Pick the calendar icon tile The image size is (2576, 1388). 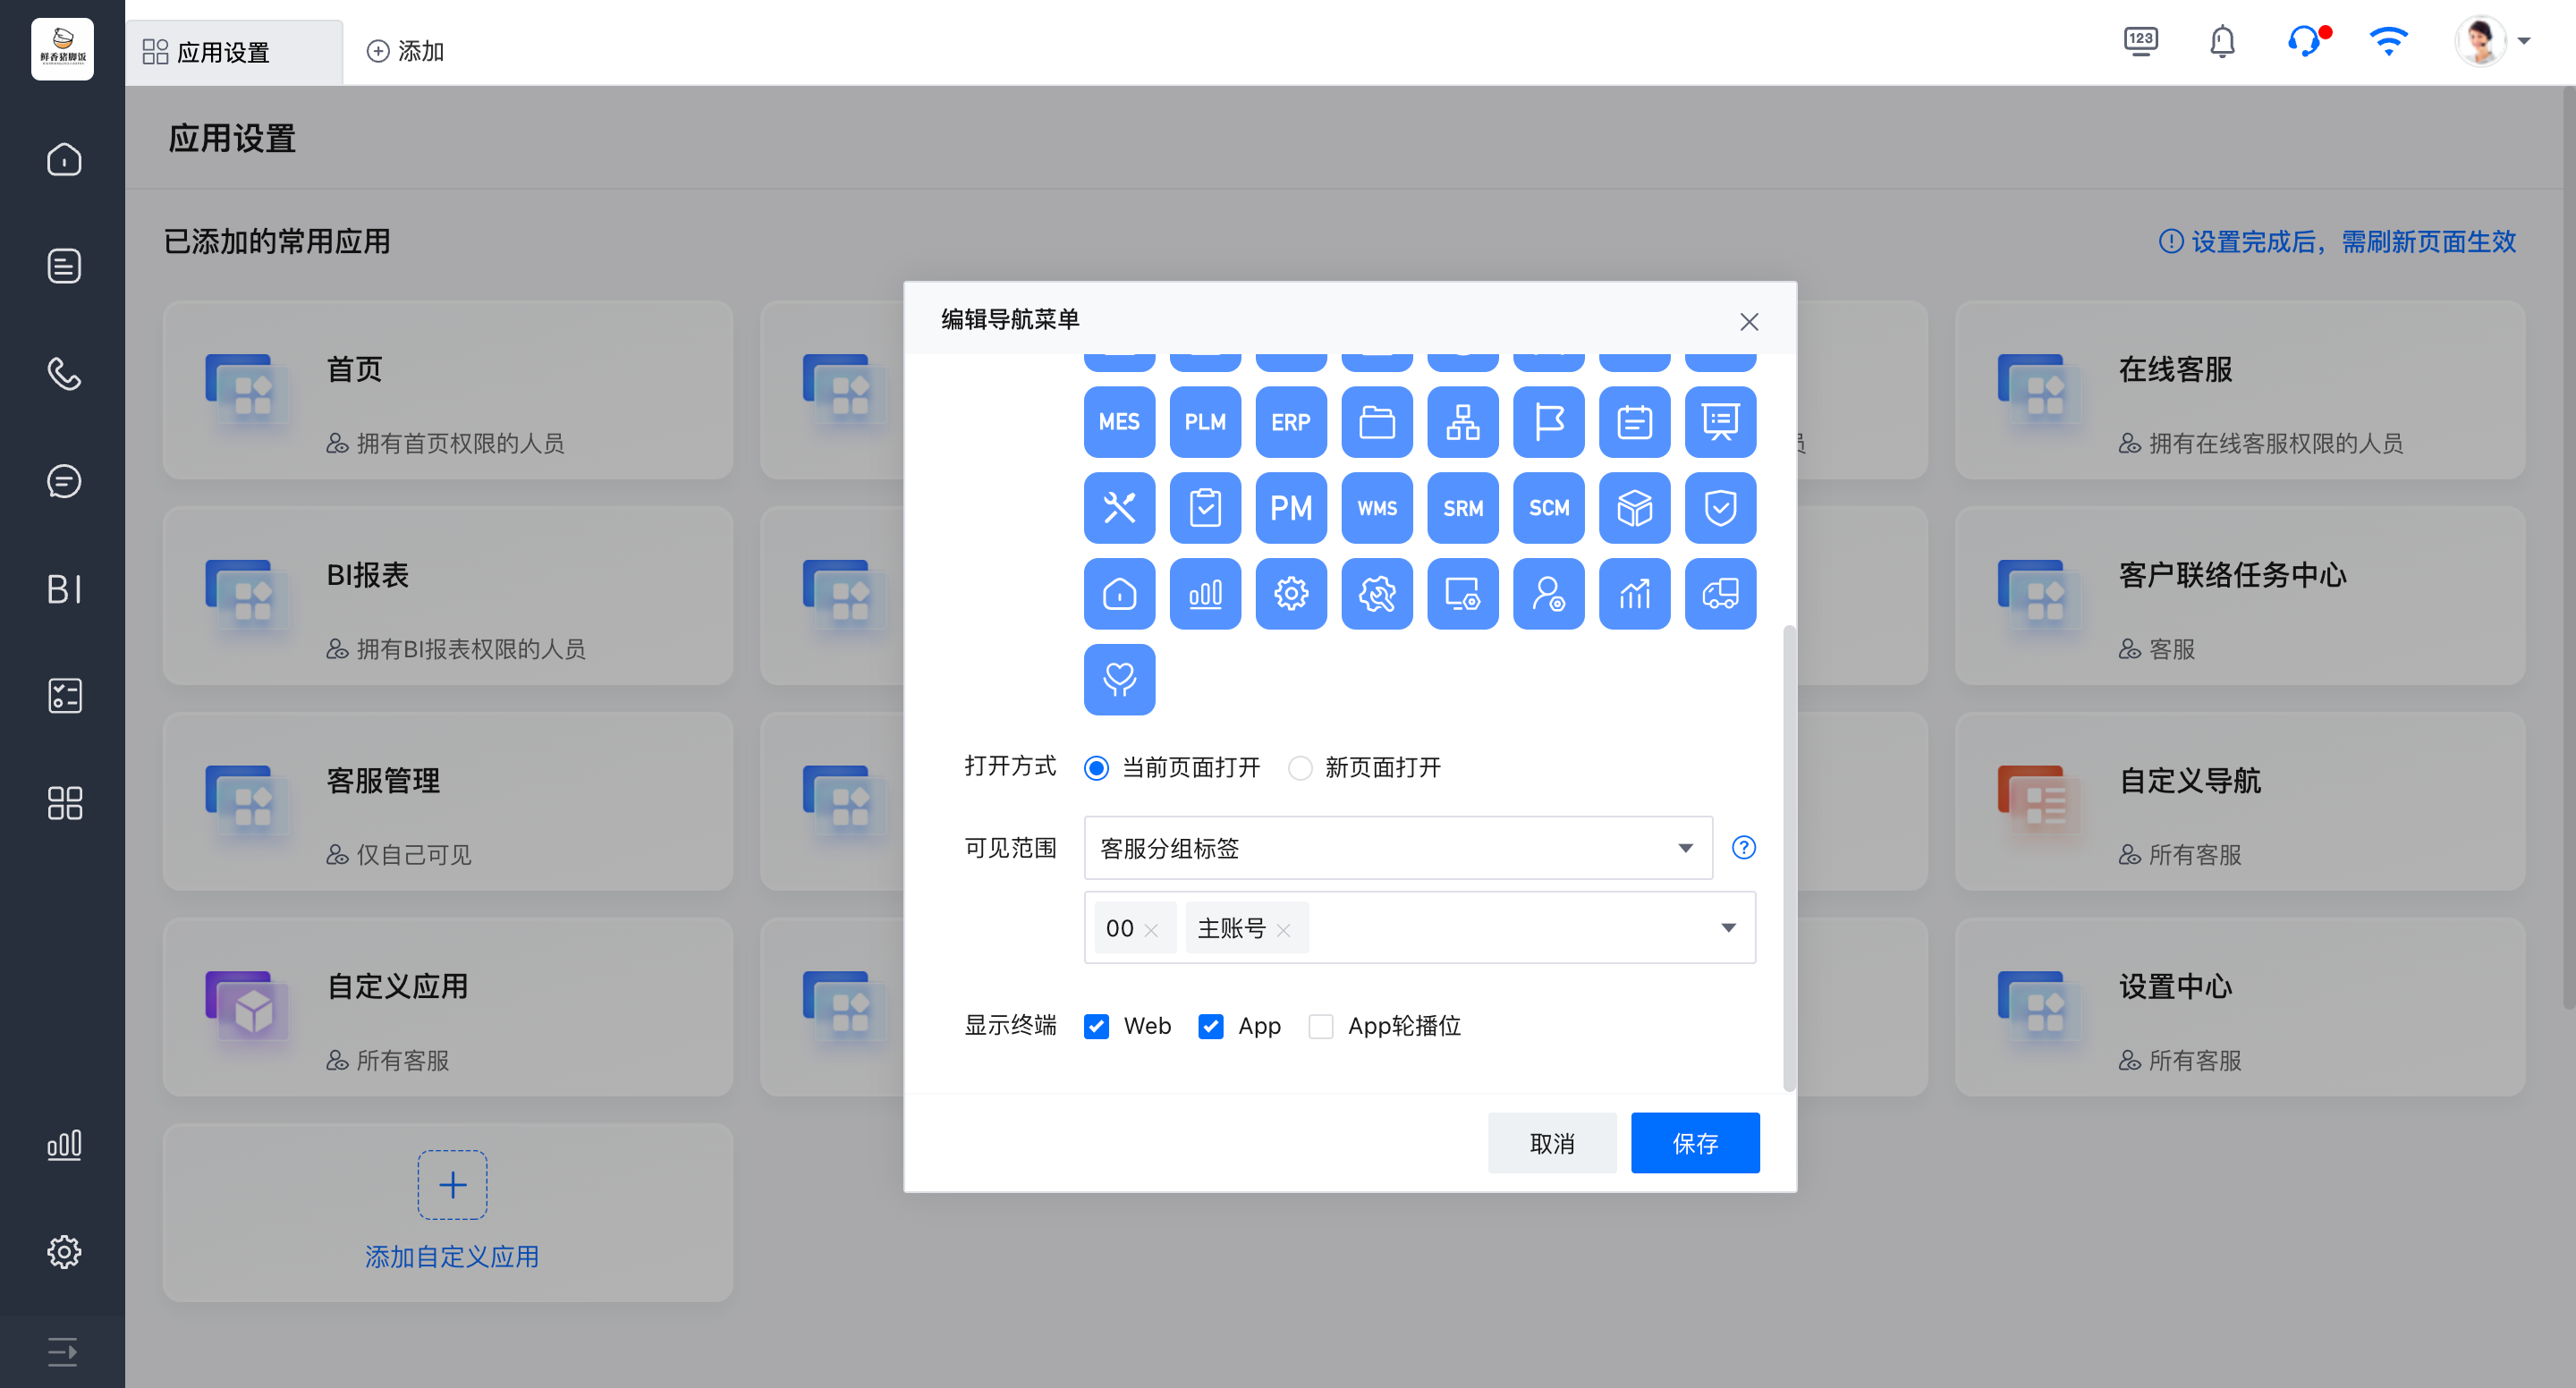point(1635,422)
